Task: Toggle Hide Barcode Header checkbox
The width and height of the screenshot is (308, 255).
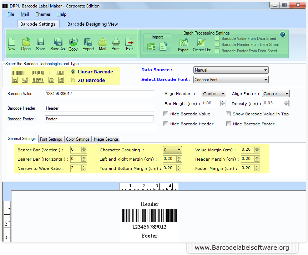Action: point(166,124)
